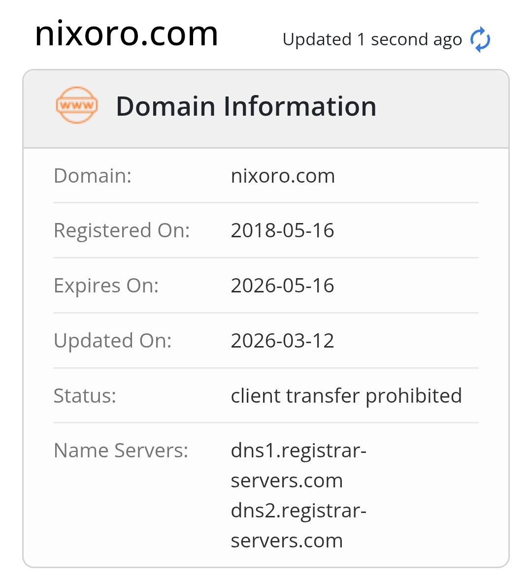
Task: Select the "Expires On:" label
Action: tap(106, 286)
